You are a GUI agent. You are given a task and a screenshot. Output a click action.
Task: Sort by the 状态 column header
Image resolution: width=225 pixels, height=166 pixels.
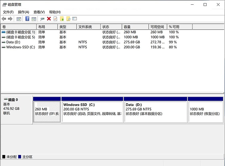coord(111,27)
